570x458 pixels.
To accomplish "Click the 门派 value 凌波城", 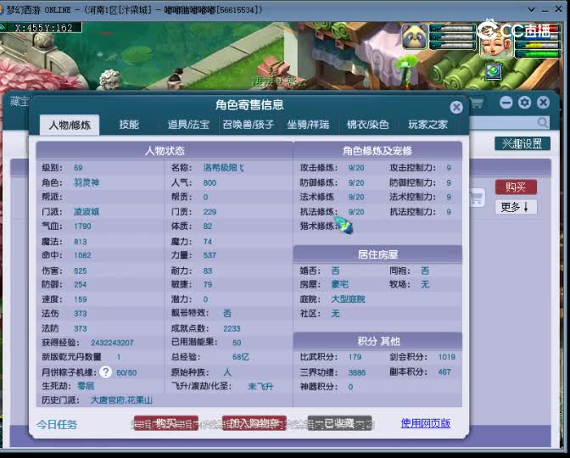I will tap(87, 211).
